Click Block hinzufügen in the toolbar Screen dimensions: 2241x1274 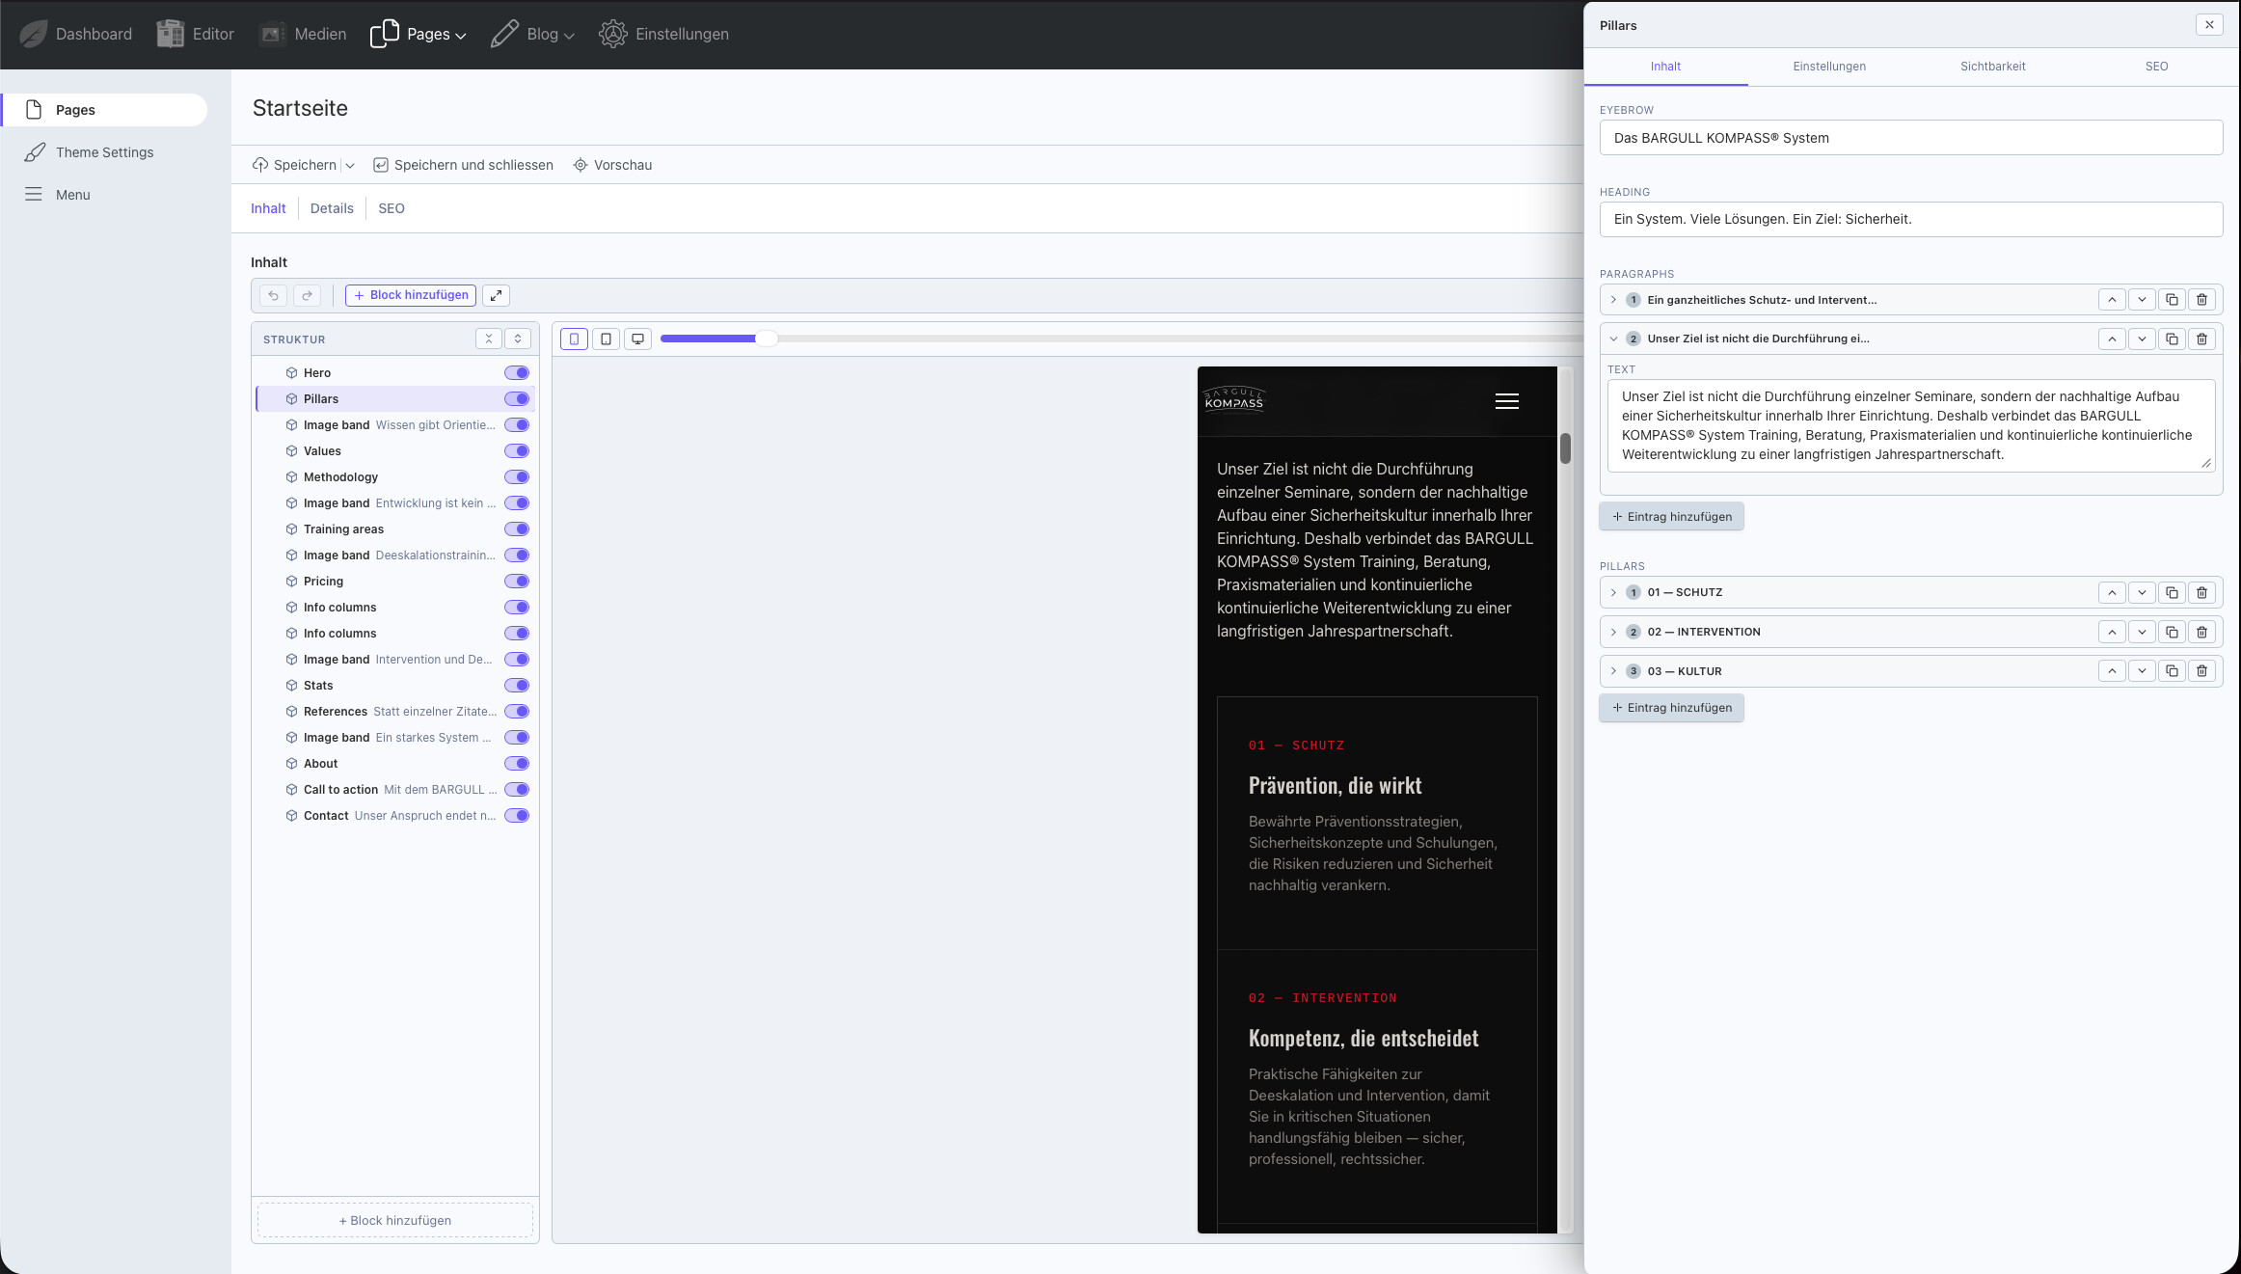411,295
